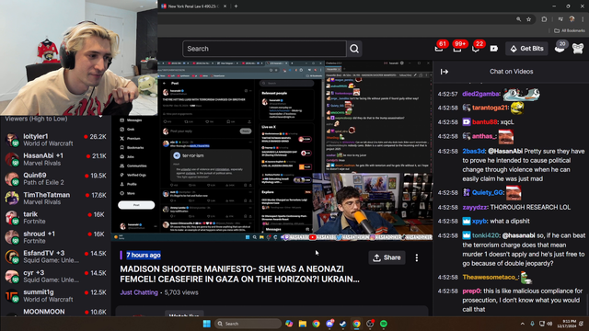Open Chrome three-dot menu
The height and width of the screenshot is (331, 589).
pos(583,19)
